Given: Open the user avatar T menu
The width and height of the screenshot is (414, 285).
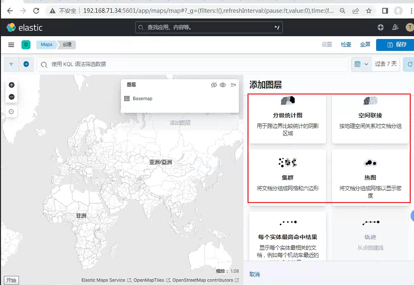Looking at the screenshot, I should pos(410,28).
